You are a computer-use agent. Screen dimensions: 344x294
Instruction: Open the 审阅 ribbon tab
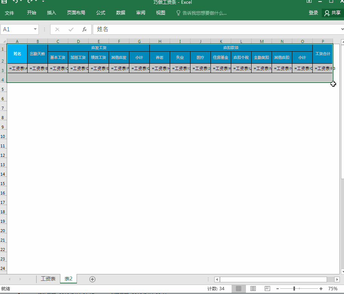pos(141,13)
